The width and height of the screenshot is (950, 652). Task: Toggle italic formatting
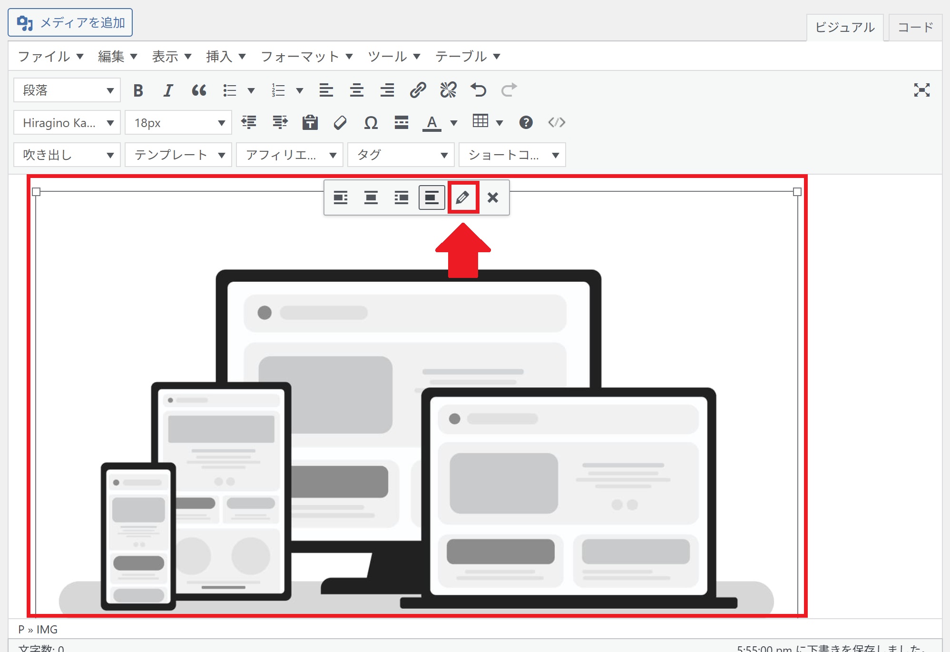pyautogui.click(x=168, y=90)
